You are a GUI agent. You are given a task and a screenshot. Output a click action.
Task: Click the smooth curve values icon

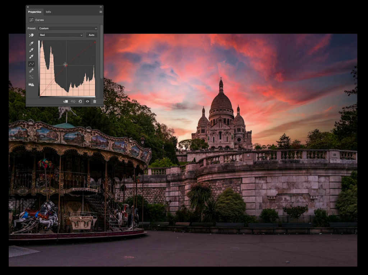coord(31,77)
